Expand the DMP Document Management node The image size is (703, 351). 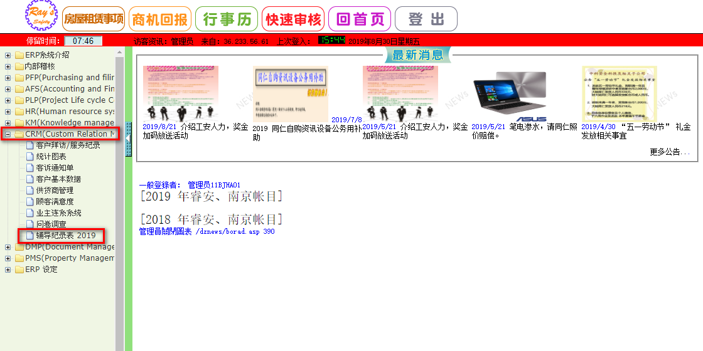coord(8,247)
